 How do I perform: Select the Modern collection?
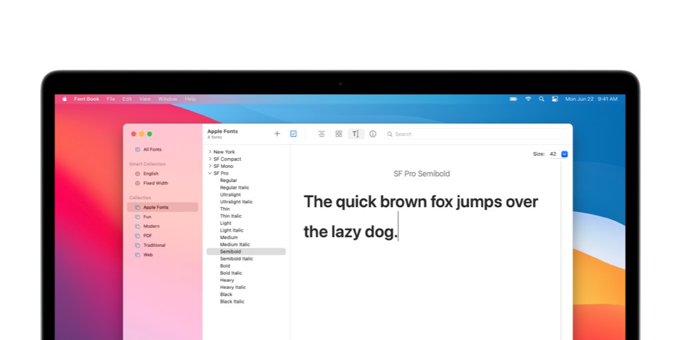[x=151, y=226]
